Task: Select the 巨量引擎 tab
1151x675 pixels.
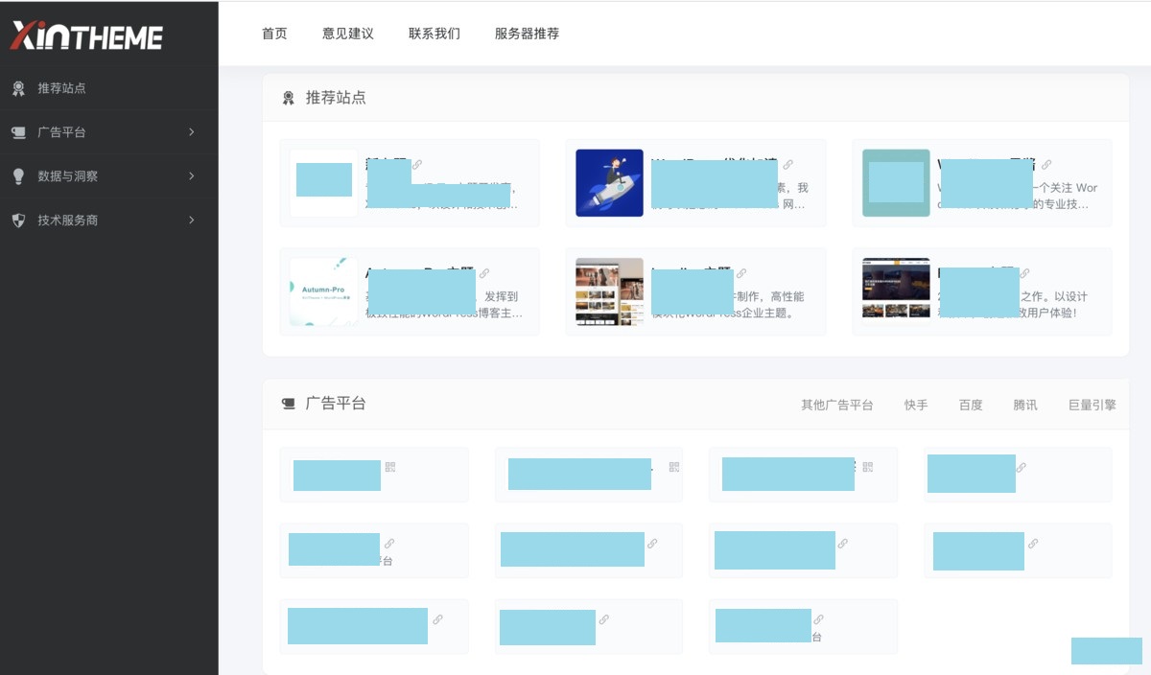Action: click(1092, 405)
